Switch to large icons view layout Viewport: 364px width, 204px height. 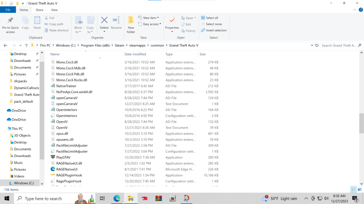click(360, 189)
